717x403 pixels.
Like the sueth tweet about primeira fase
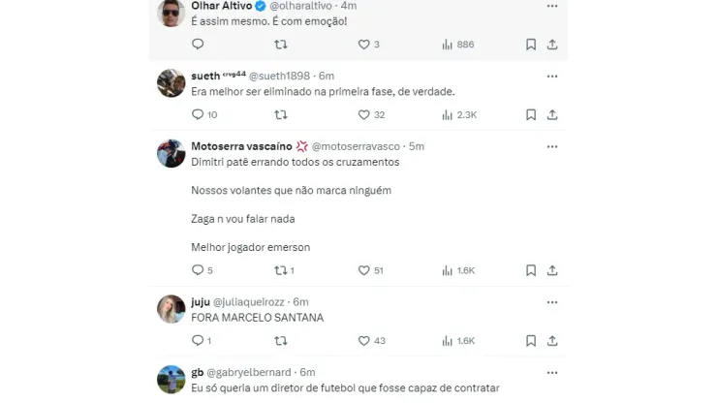(x=364, y=115)
